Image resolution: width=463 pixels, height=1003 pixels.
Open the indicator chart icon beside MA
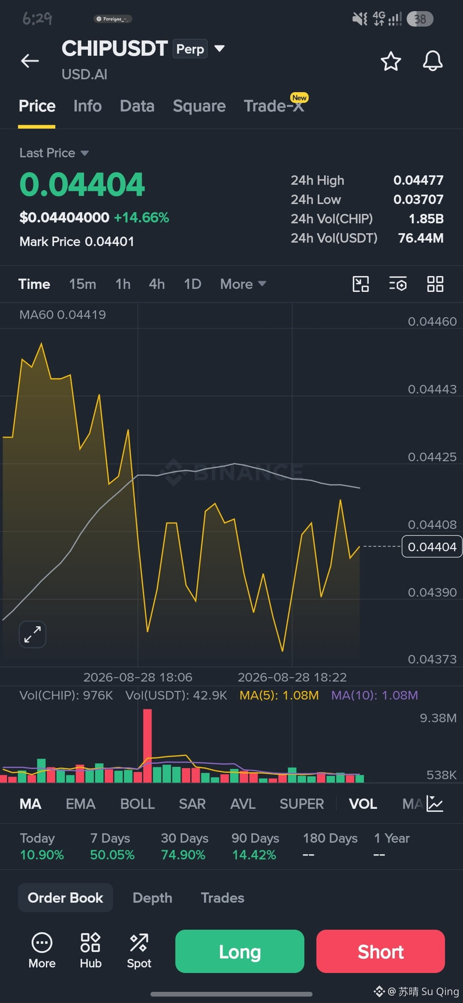click(435, 804)
